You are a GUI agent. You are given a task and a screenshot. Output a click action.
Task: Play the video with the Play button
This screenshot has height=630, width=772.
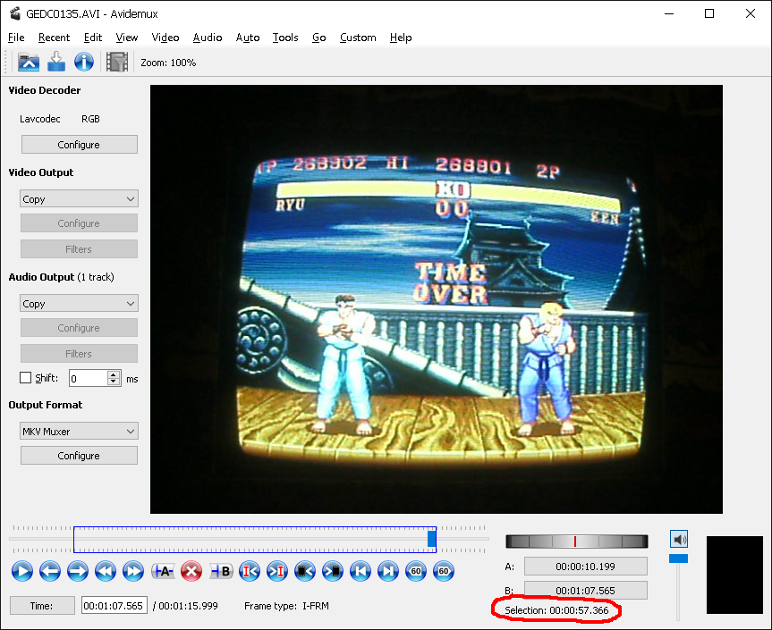point(22,572)
